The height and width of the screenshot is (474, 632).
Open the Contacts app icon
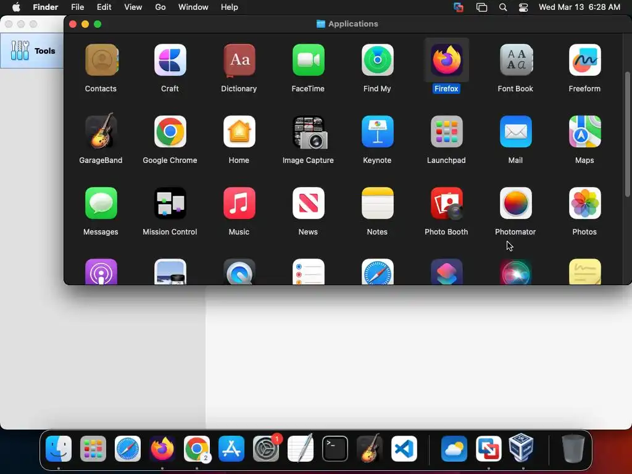pyautogui.click(x=101, y=60)
